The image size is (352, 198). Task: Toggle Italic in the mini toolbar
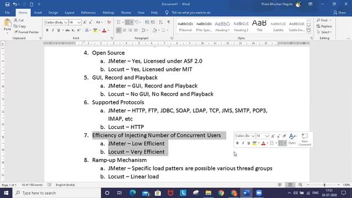click(243, 143)
